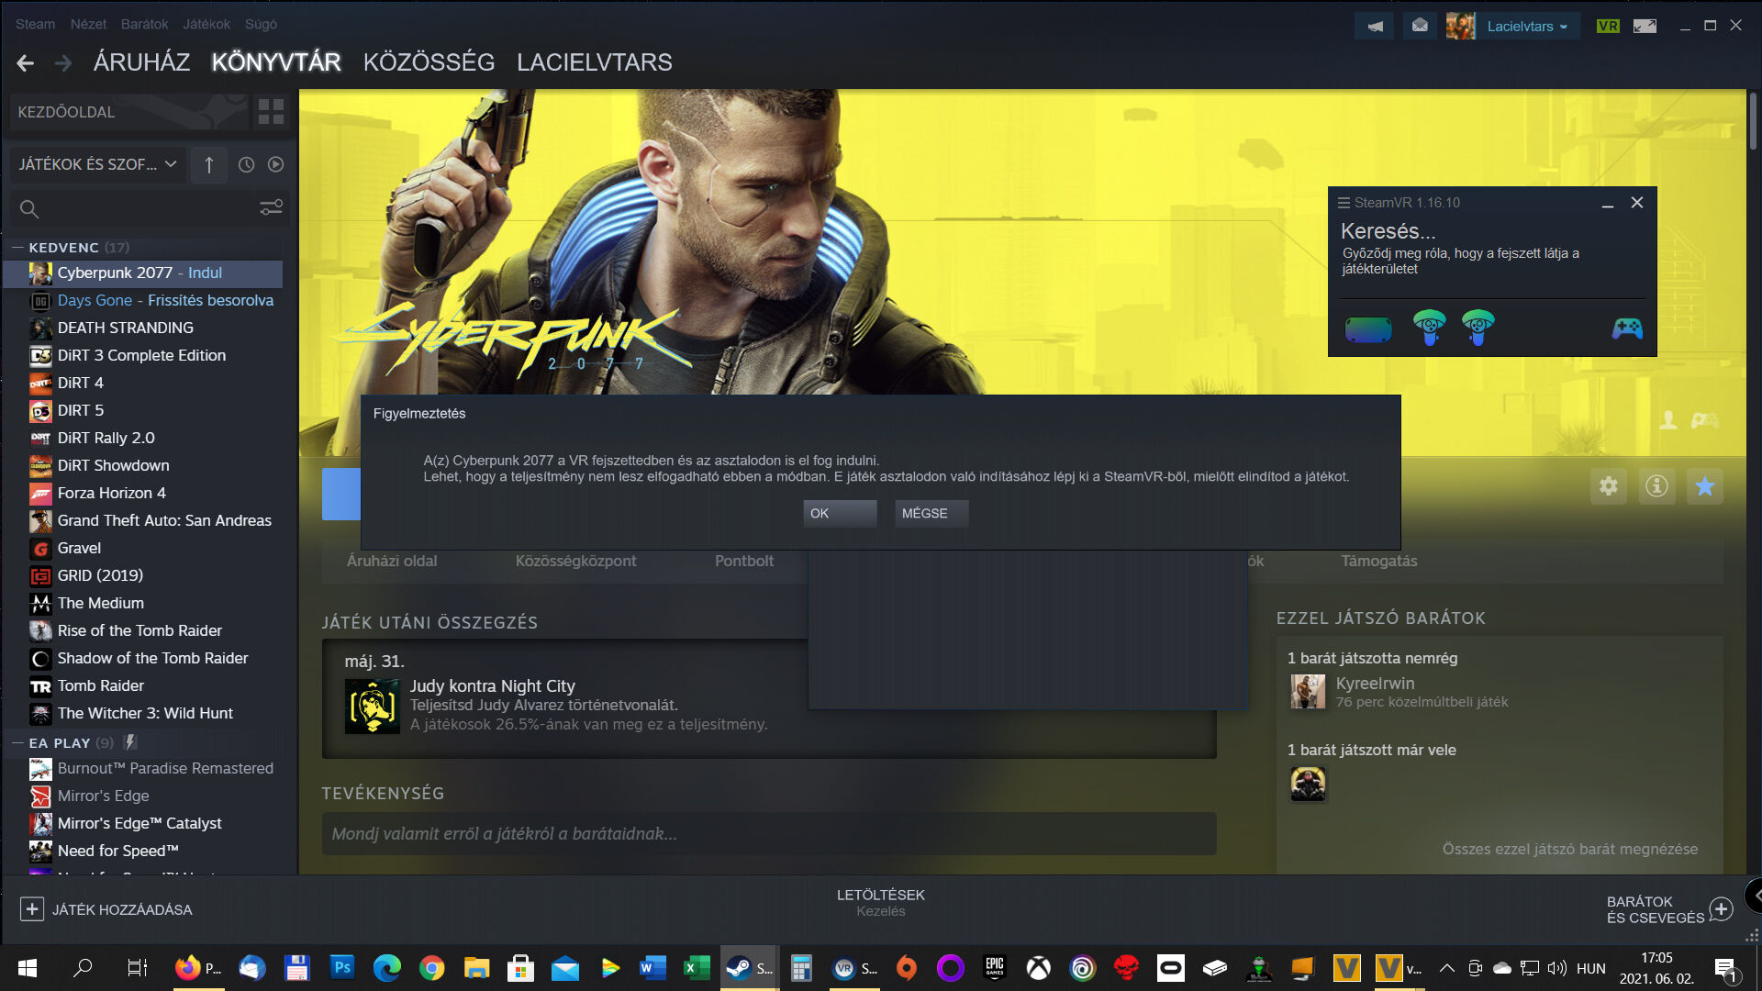This screenshot has width=1762, height=991.
Task: Open the Nézet menu
Action: point(88,24)
